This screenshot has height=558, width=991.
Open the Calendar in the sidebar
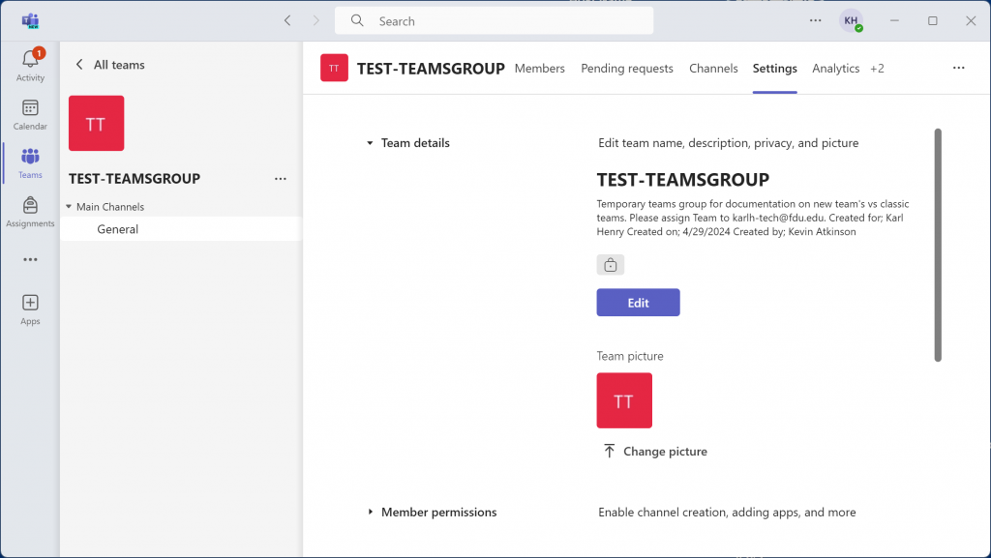(x=30, y=112)
